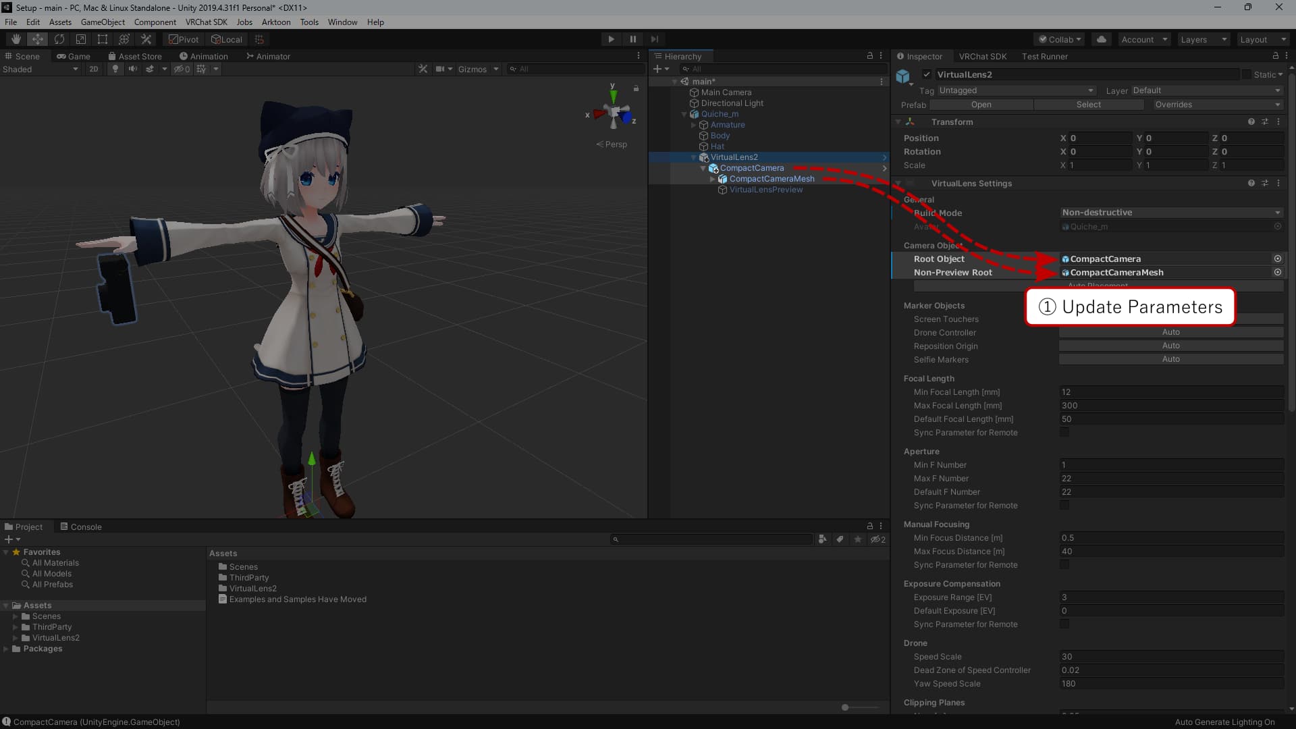
Task: Open Non-Preview Root object picker
Action: [x=1278, y=273]
